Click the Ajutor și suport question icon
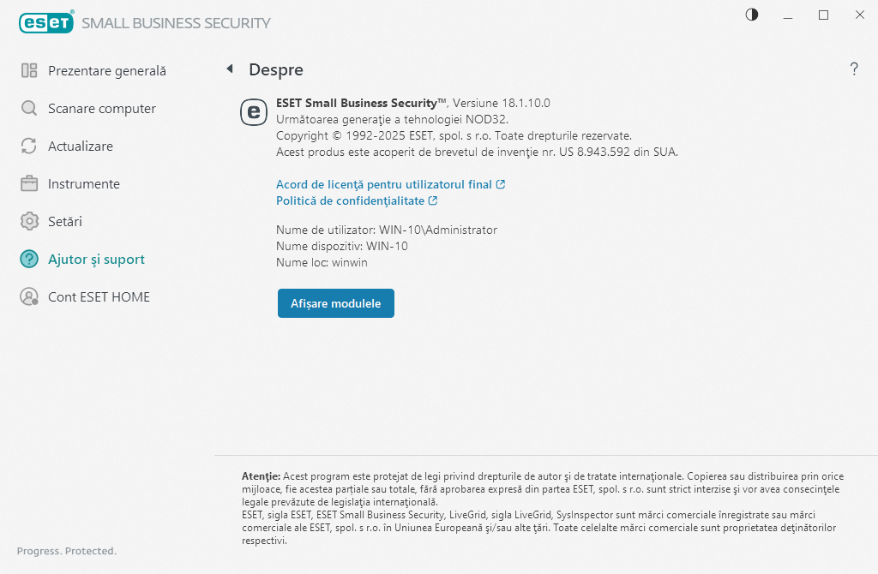This screenshot has width=878, height=574. tap(29, 259)
